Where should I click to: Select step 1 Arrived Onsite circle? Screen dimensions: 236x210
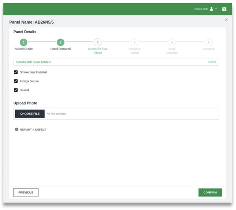pyautogui.click(x=24, y=42)
